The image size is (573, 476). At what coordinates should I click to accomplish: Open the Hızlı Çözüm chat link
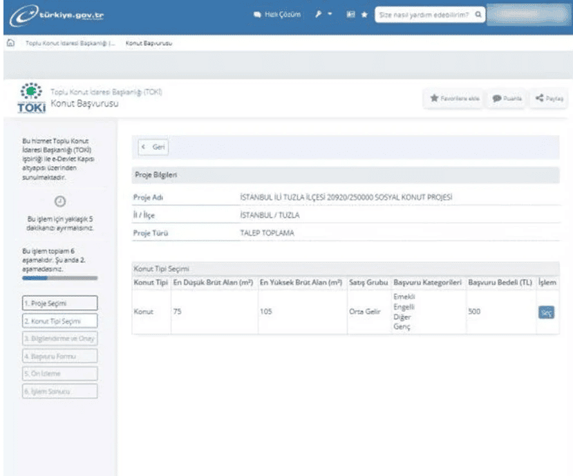coord(277,15)
